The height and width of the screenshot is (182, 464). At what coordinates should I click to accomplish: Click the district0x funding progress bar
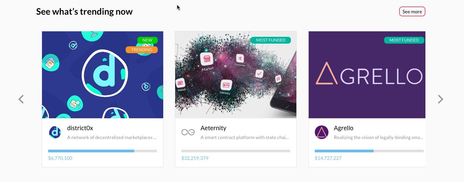pos(102,151)
